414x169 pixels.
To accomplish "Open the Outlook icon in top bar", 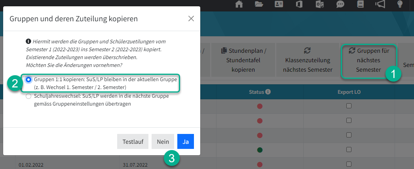I will (319, 4).
